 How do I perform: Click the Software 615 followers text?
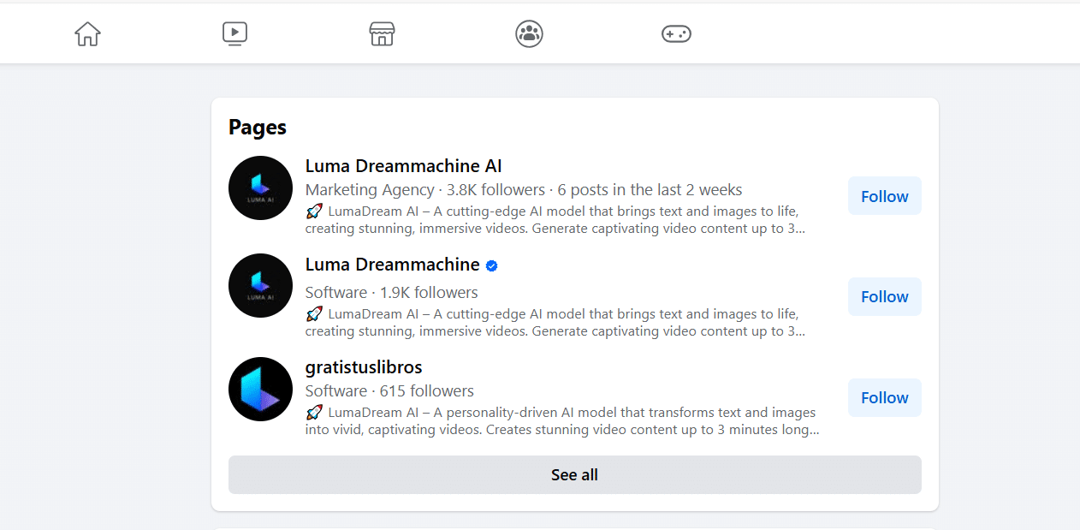click(x=389, y=391)
